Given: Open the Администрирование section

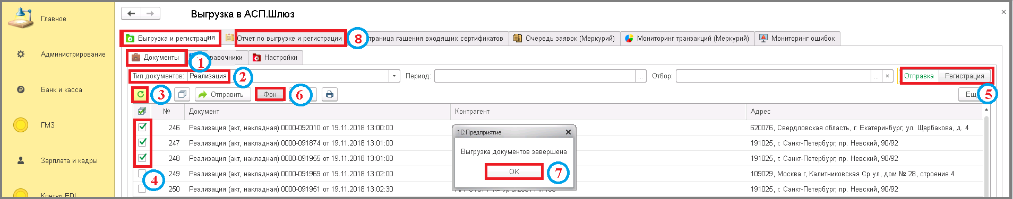Looking at the screenshot, I should coord(73,54).
